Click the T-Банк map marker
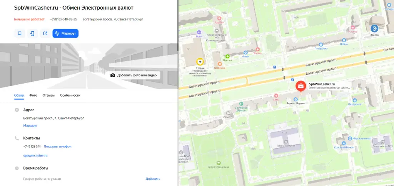The height and width of the screenshot is (186, 394). click(200, 61)
